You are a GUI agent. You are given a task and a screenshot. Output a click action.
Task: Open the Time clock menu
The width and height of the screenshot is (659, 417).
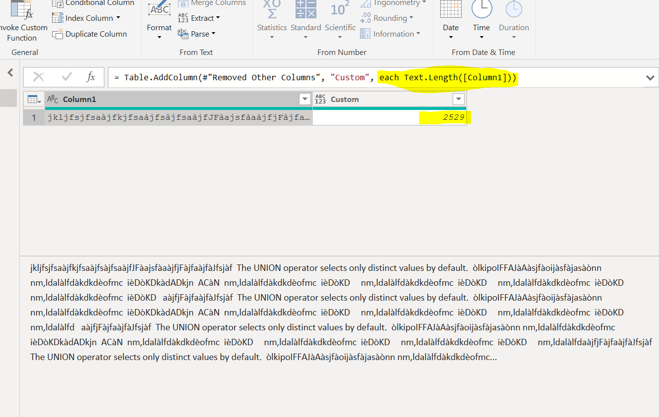coord(481,20)
